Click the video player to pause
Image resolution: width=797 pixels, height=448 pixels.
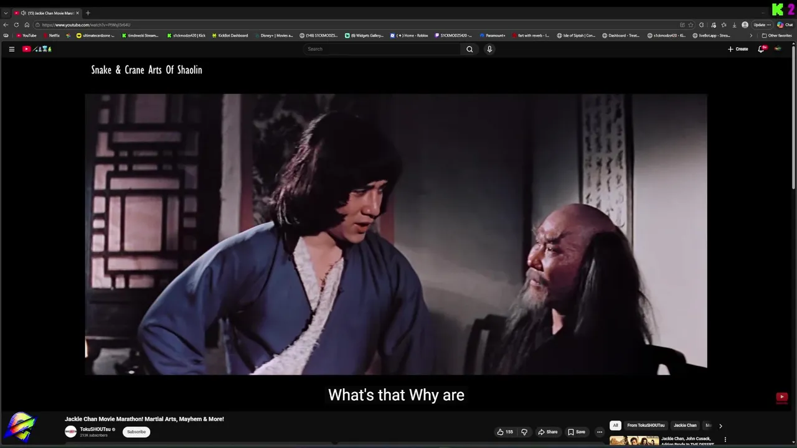click(x=396, y=234)
